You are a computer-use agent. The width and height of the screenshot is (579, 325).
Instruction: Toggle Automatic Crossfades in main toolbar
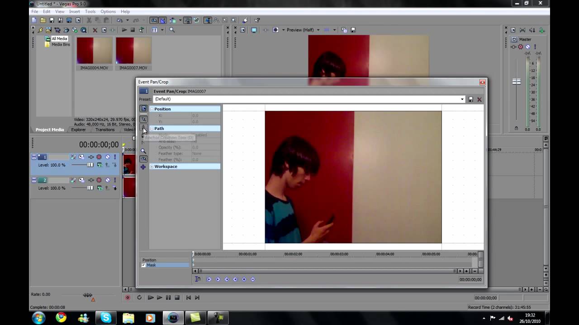163,20
